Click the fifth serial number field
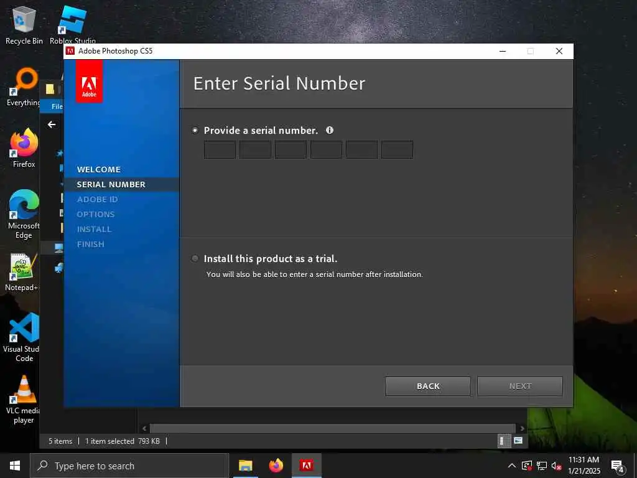The width and height of the screenshot is (637, 478). [x=361, y=149]
